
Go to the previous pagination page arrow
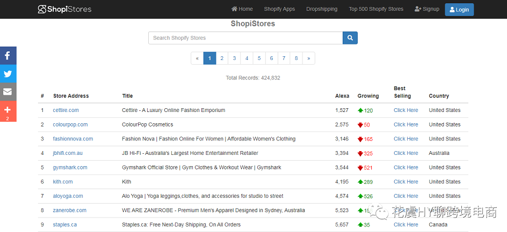click(x=197, y=58)
